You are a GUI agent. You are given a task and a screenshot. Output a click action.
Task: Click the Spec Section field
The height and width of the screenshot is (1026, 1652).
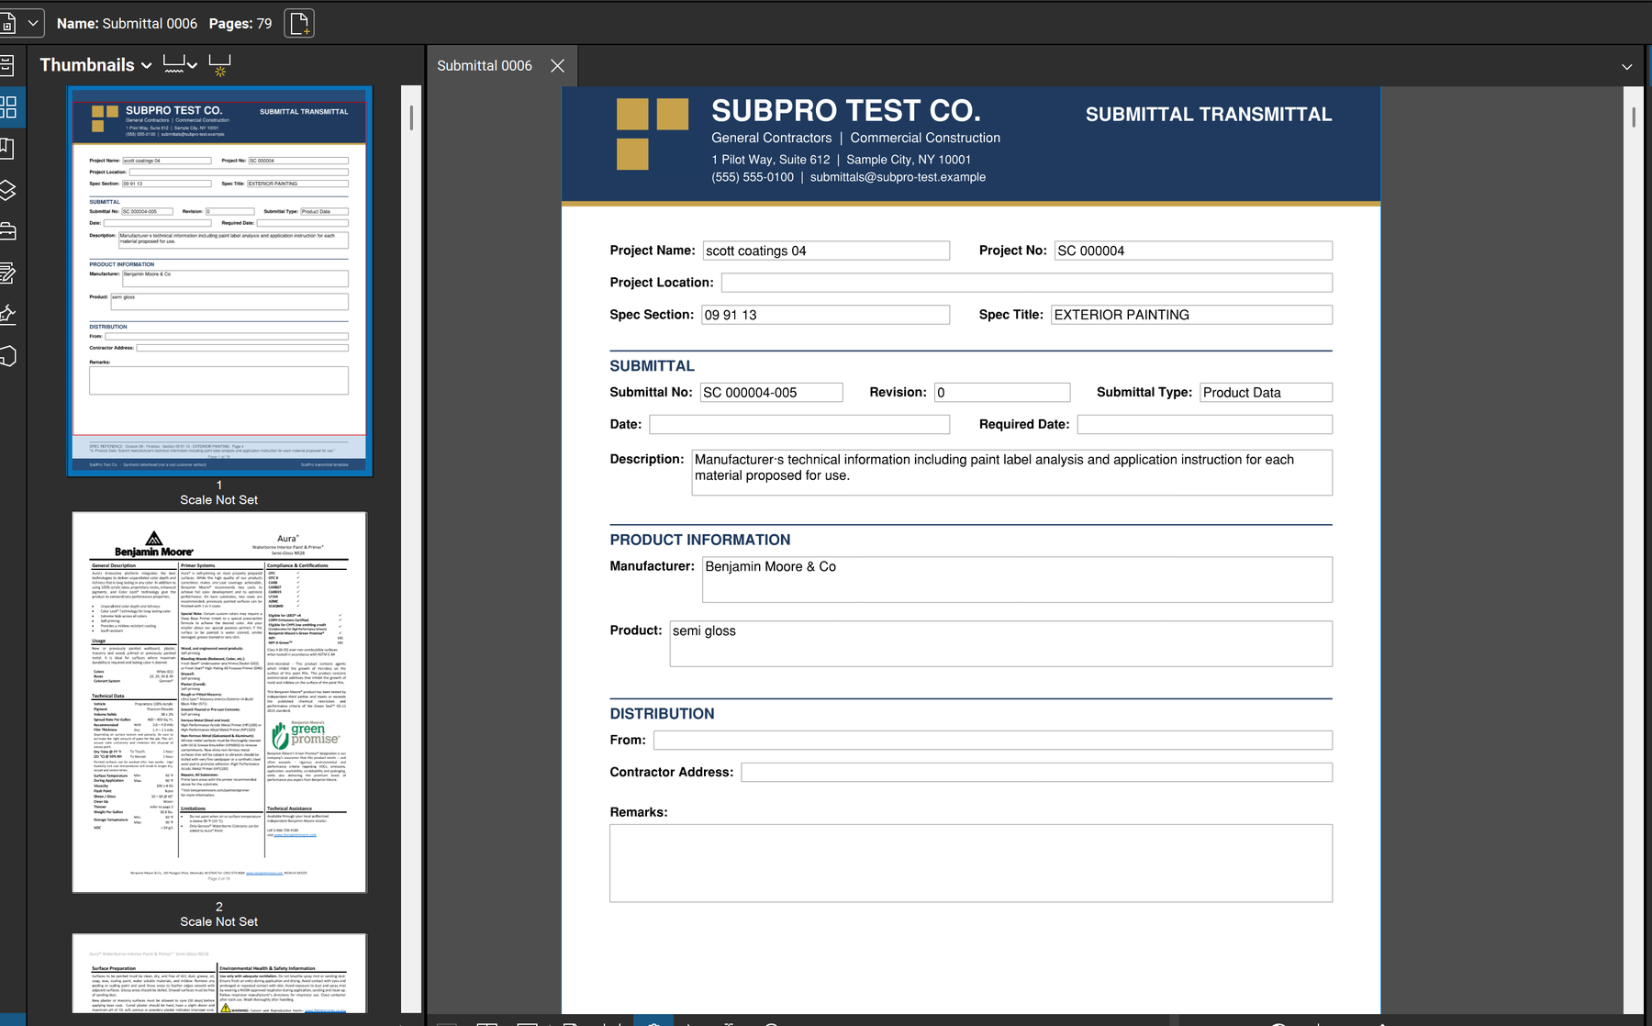click(825, 315)
